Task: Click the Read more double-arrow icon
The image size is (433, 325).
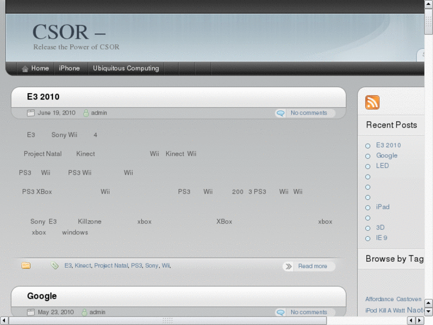Action: 289,267
